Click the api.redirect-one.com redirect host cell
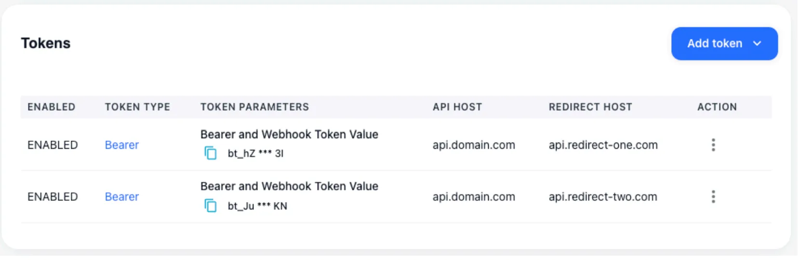This screenshot has width=798, height=260. (x=603, y=145)
